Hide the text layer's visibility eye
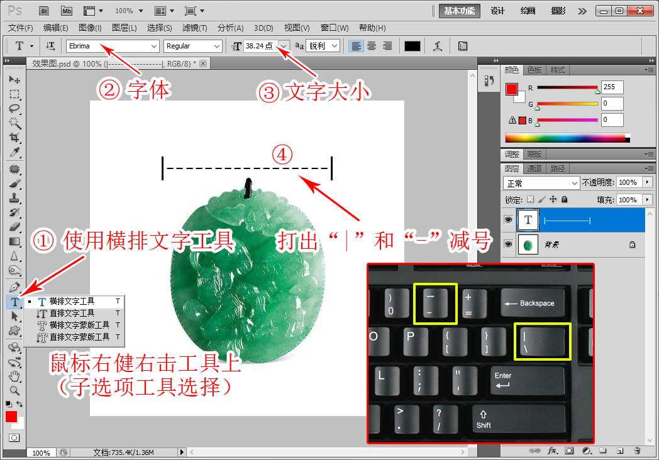 click(x=508, y=220)
